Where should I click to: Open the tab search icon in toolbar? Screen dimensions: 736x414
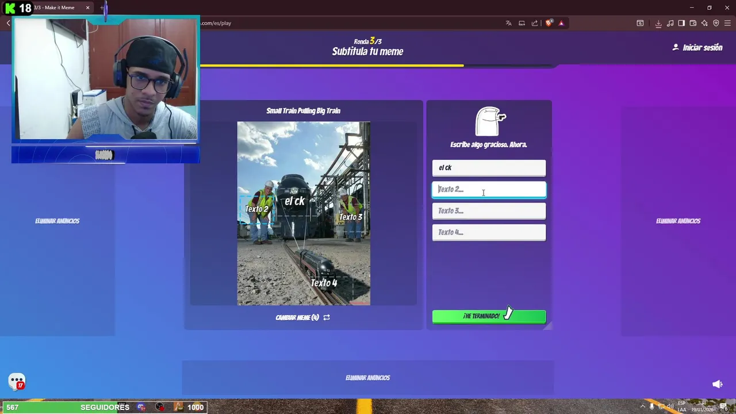pyautogui.click(x=640, y=23)
